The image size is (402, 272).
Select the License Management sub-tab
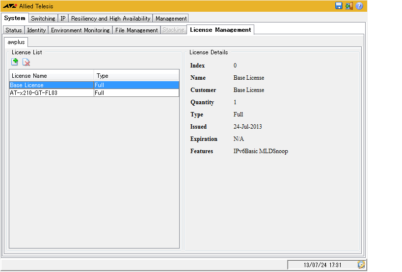coord(220,30)
